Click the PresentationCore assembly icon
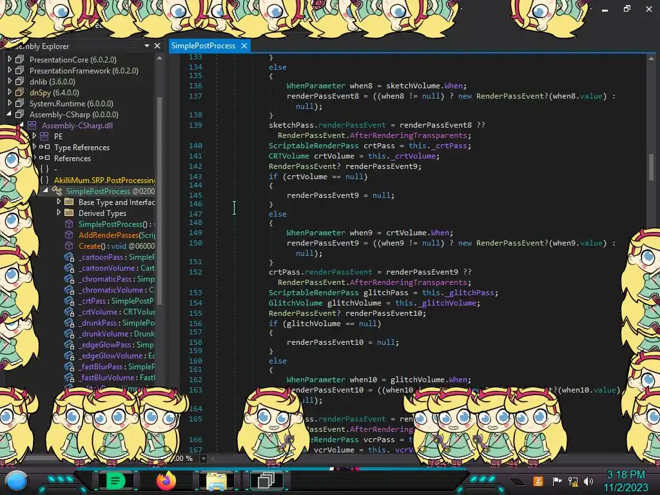 (20, 59)
